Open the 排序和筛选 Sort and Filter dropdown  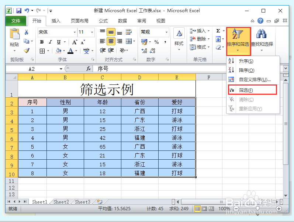tap(238, 41)
